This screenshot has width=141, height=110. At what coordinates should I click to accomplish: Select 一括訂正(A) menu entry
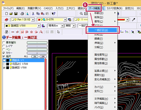(x=103, y=30)
